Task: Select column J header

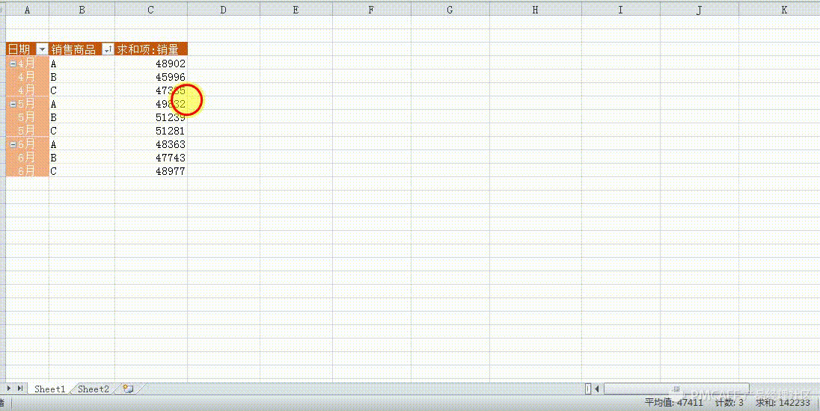Action: 700,10
